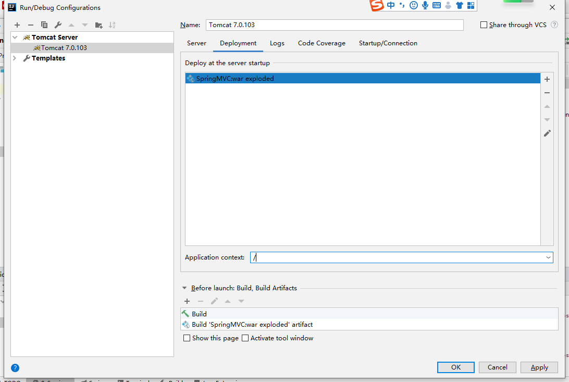Click Cancel button

498,367
